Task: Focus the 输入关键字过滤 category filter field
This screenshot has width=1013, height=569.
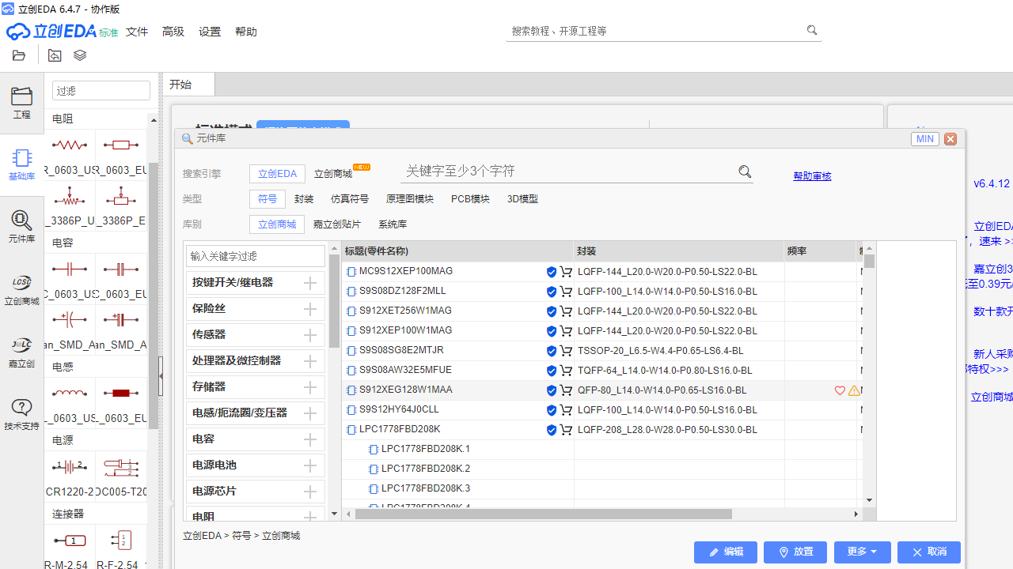Action: pyautogui.click(x=256, y=256)
